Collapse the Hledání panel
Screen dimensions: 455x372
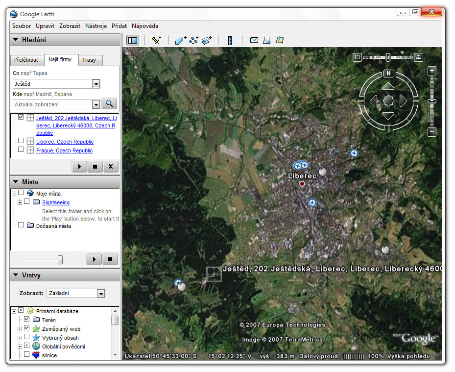(x=16, y=40)
